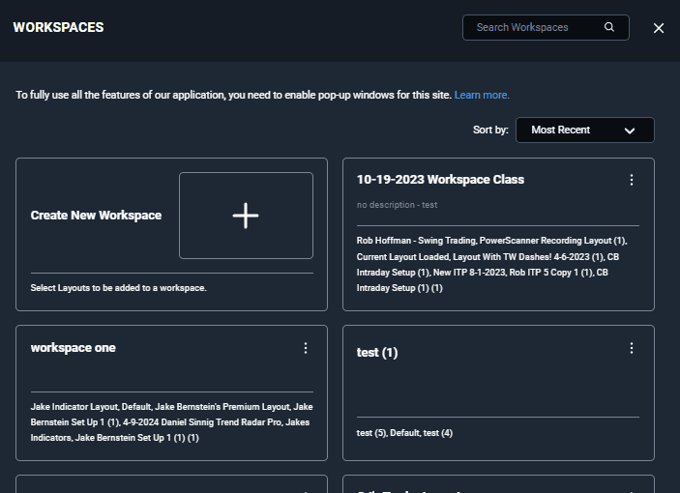Click the WORKSPACES panel heading
The width and height of the screenshot is (680, 493).
(x=59, y=27)
